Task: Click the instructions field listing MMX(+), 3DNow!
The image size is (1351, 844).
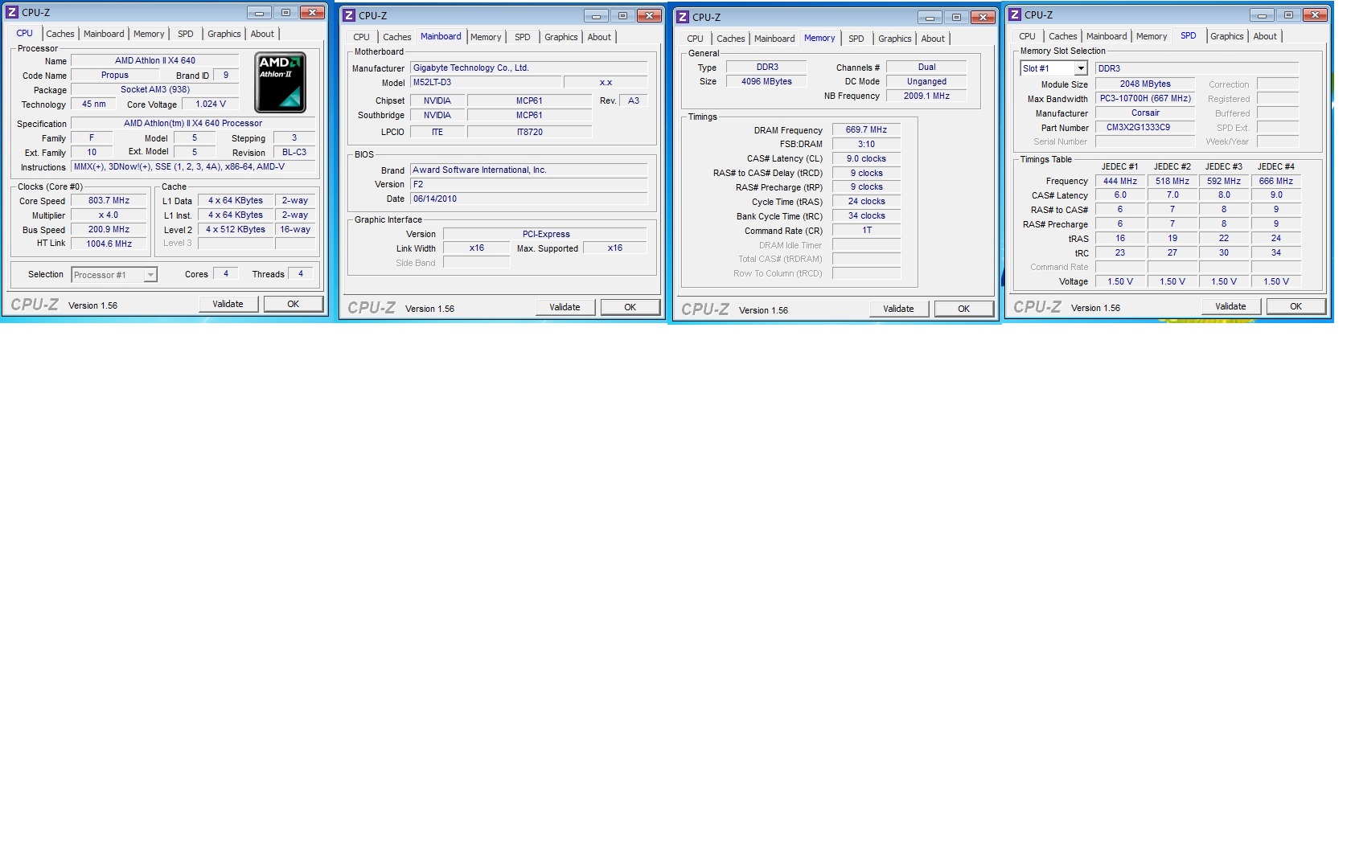Action: tap(193, 166)
